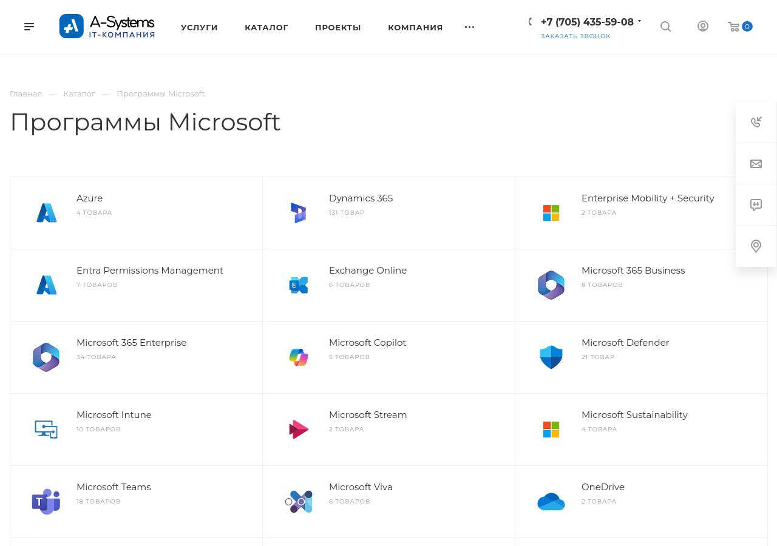Open the hamburger menu icon
777x546 pixels.
pos(29,27)
